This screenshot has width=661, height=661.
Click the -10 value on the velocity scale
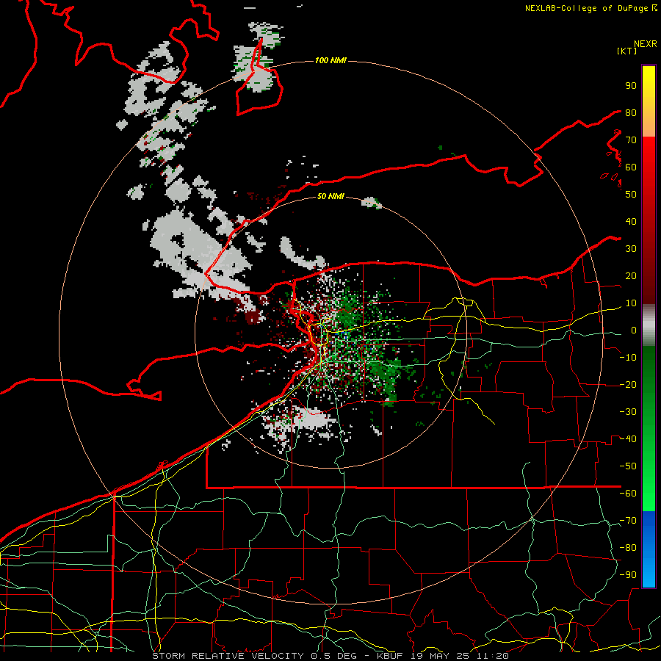(x=628, y=358)
